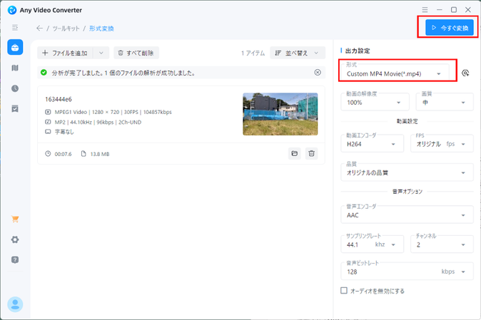This screenshot has height=320, width=481.
Task: Open the hamburger menu in title bar
Action: point(426,10)
